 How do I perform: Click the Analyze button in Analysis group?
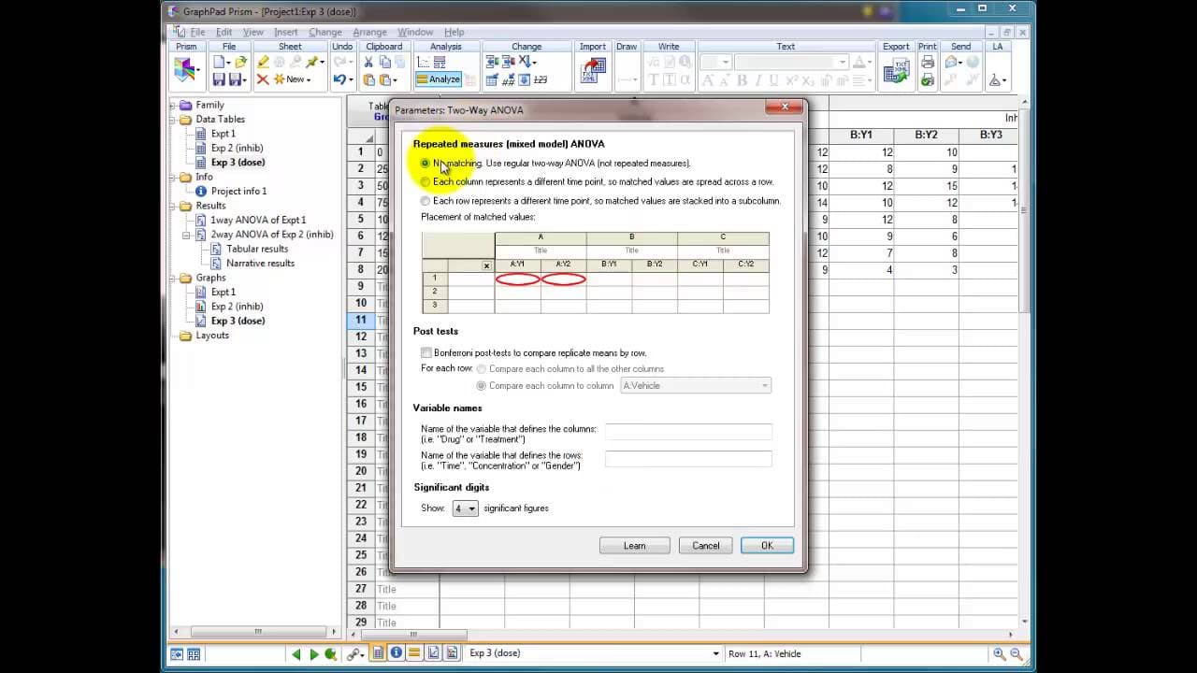pyautogui.click(x=438, y=79)
